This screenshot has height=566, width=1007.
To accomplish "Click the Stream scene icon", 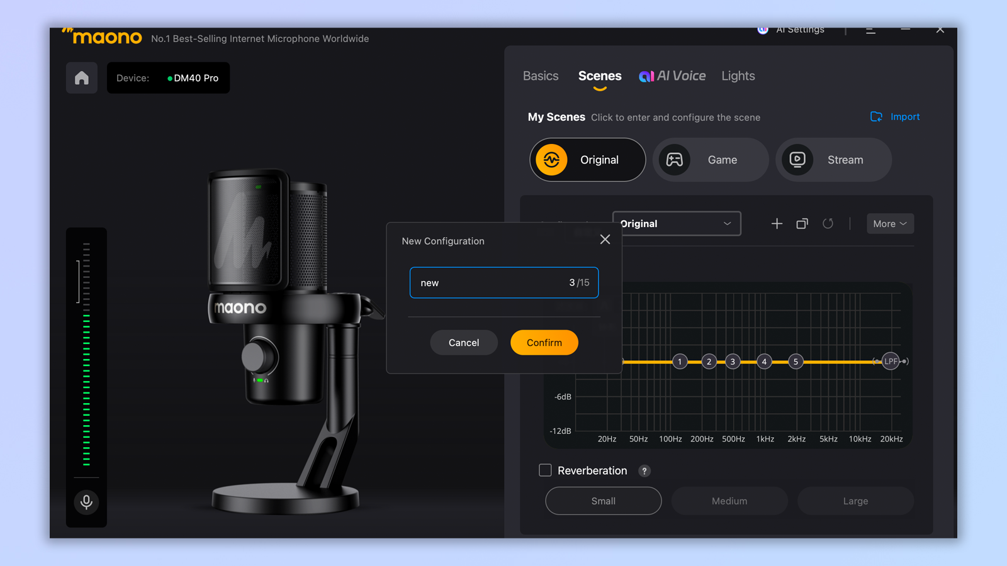I will (797, 160).
